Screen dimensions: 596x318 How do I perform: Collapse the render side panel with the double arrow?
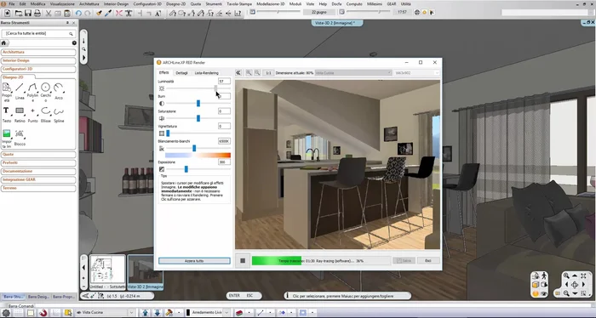(x=238, y=73)
